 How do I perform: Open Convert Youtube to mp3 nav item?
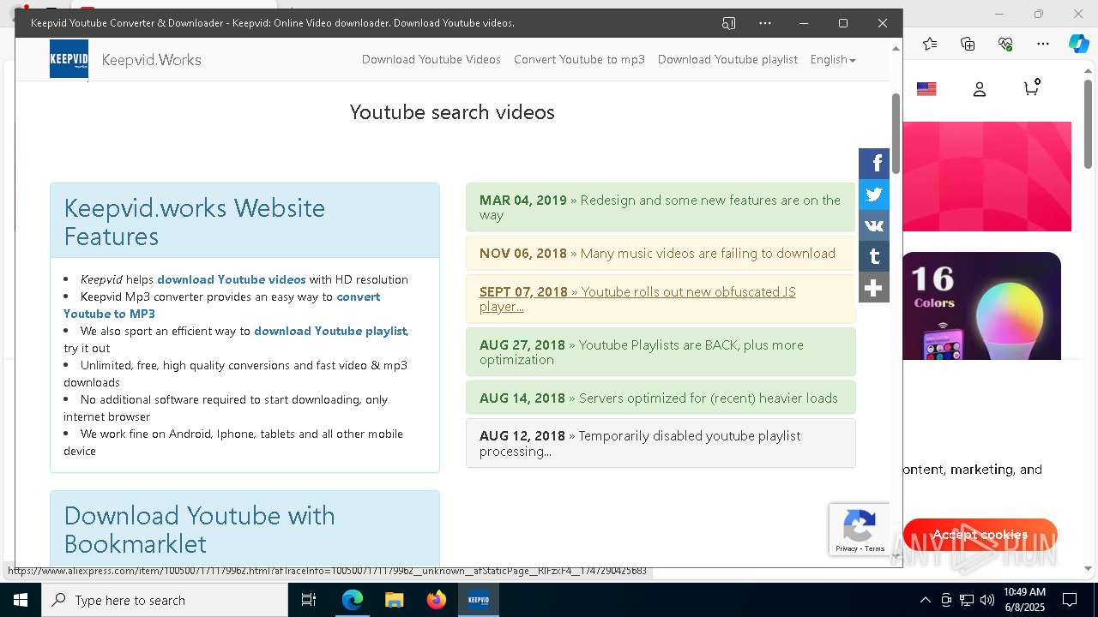pos(579,59)
